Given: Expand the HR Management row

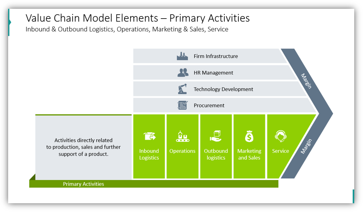Looking at the screenshot, I should [213, 72].
